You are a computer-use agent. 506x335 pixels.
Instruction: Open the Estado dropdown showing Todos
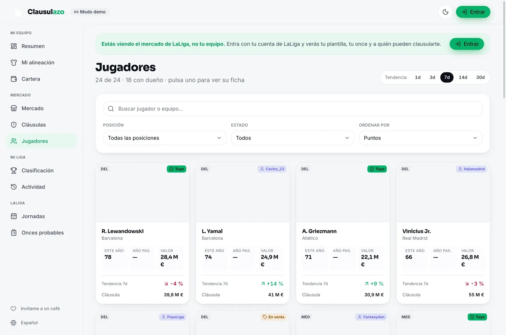(x=293, y=138)
